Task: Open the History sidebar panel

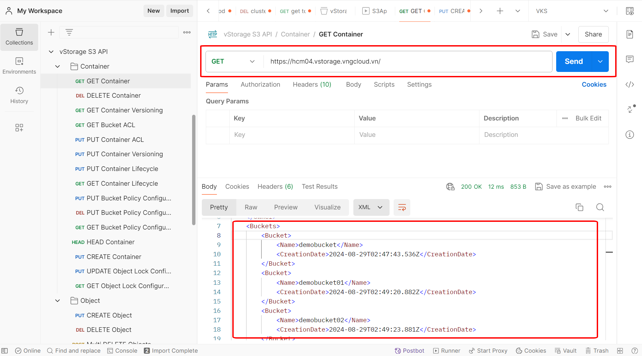Action: tap(19, 95)
